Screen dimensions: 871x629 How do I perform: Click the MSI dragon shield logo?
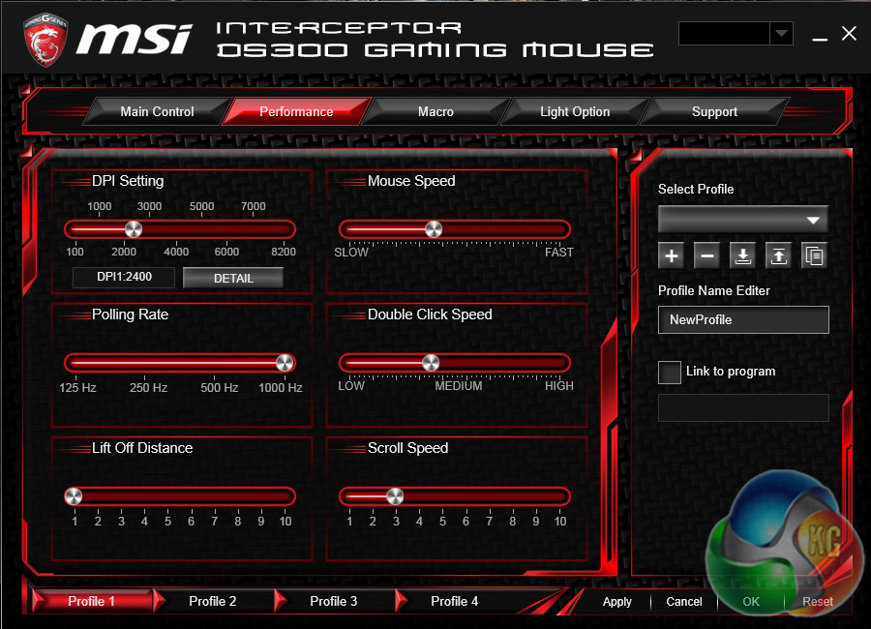tap(46, 40)
